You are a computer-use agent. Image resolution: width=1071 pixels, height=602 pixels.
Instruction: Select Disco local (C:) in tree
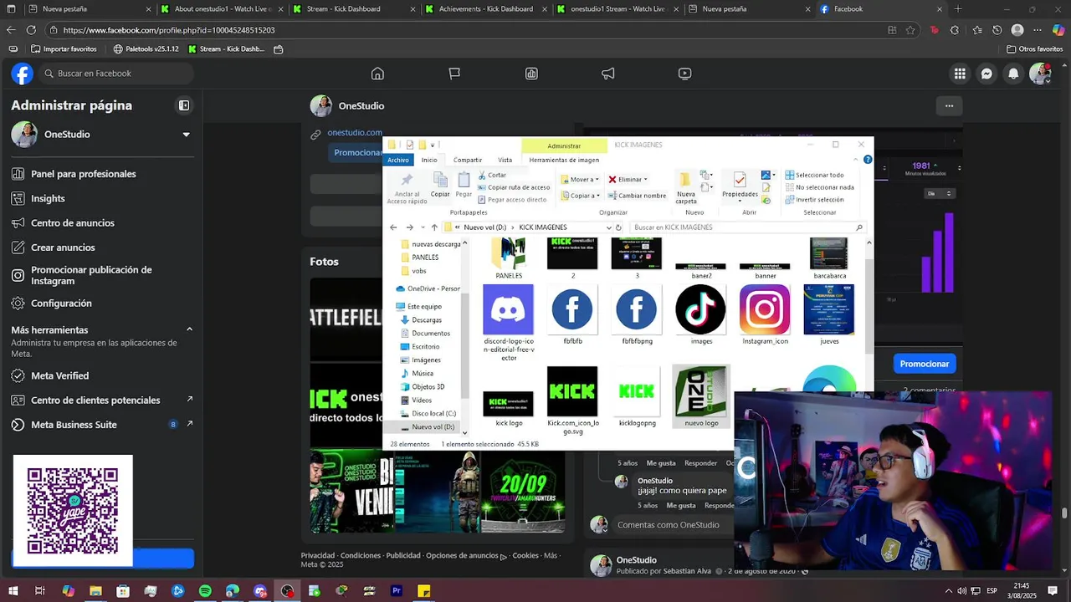pyautogui.click(x=433, y=413)
